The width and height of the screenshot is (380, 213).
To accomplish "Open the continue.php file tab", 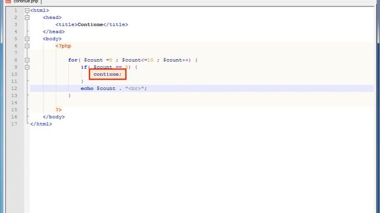I will pyautogui.click(x=23, y=1).
